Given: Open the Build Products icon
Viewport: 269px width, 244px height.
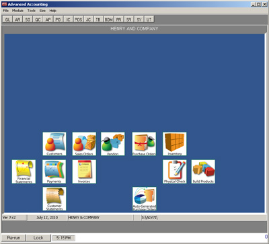Looking at the screenshot, I should click(203, 171).
